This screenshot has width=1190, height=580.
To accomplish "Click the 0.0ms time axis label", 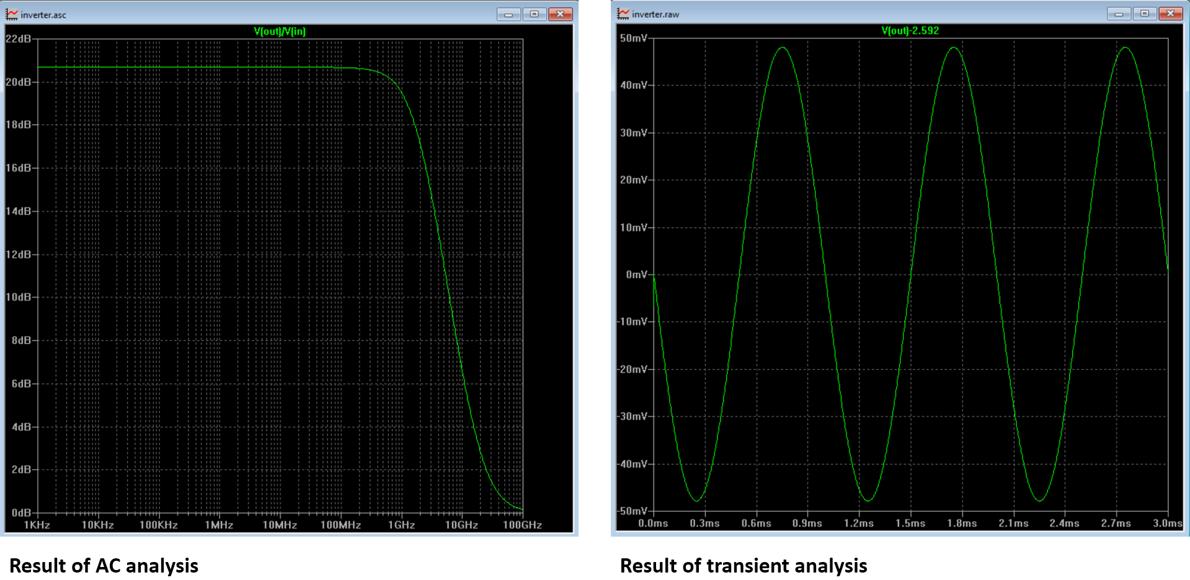I will [654, 523].
